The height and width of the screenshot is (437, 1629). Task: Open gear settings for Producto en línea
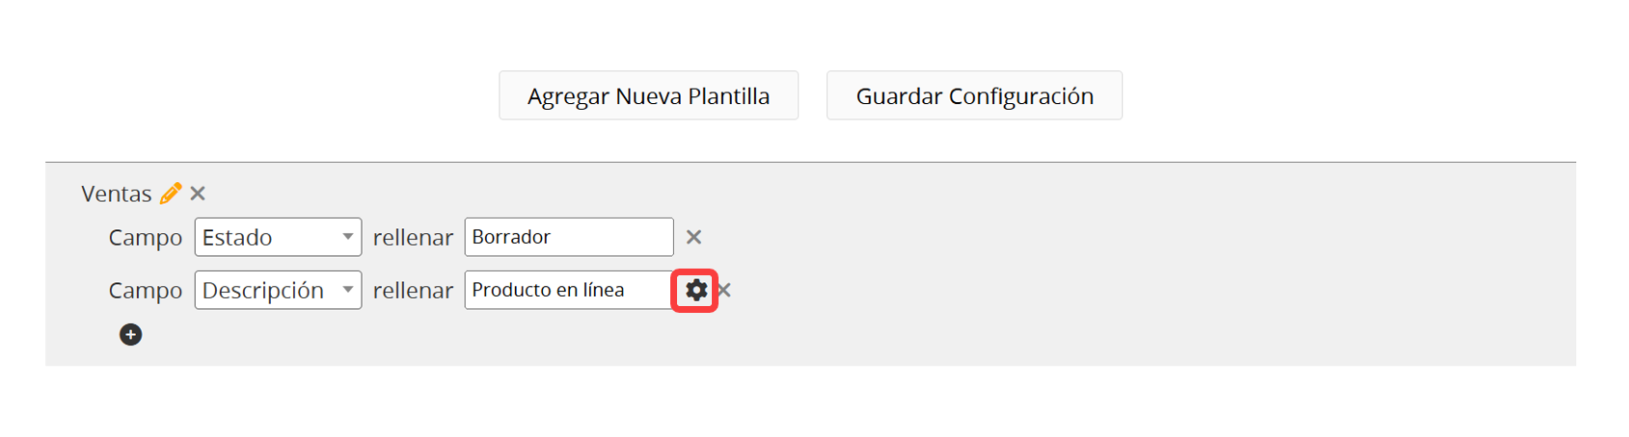pyautogui.click(x=696, y=290)
